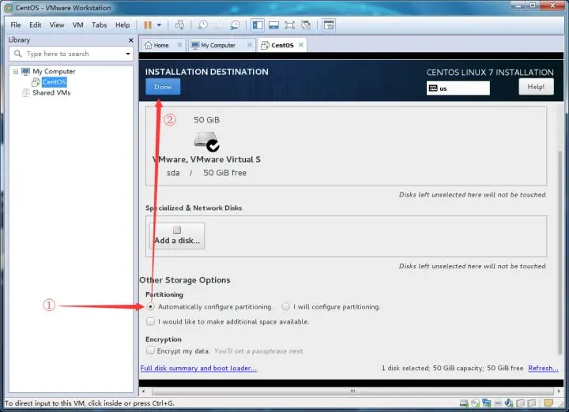Click the sound card status icon
This screenshot has height=412, width=569.
pyautogui.click(x=509, y=403)
